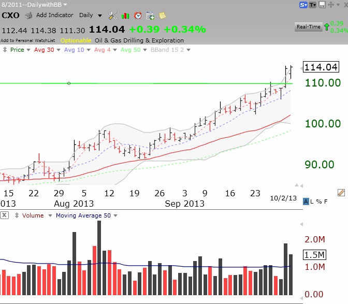Expand the Moving Average 50 dropdown arrow
The height and width of the screenshot is (304, 348).
pos(115,215)
